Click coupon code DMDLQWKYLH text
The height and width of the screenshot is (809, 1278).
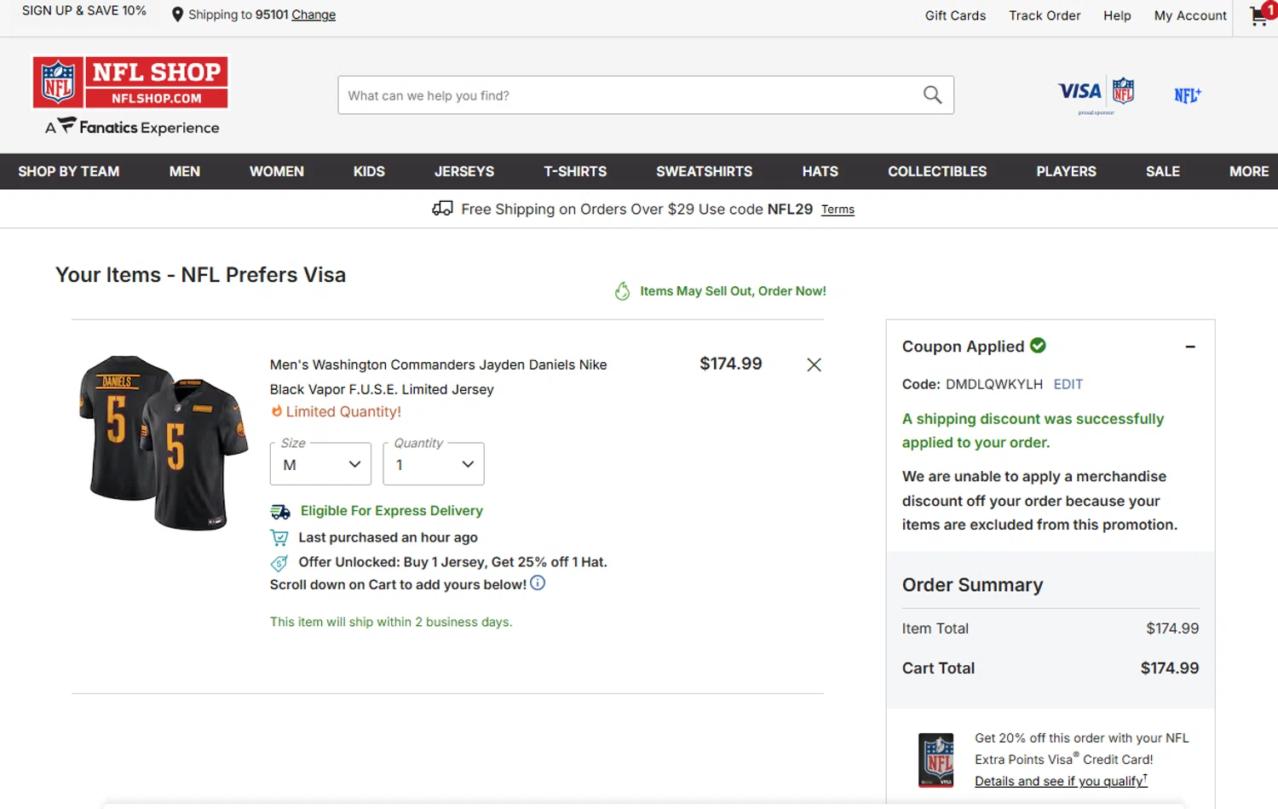[x=993, y=384]
